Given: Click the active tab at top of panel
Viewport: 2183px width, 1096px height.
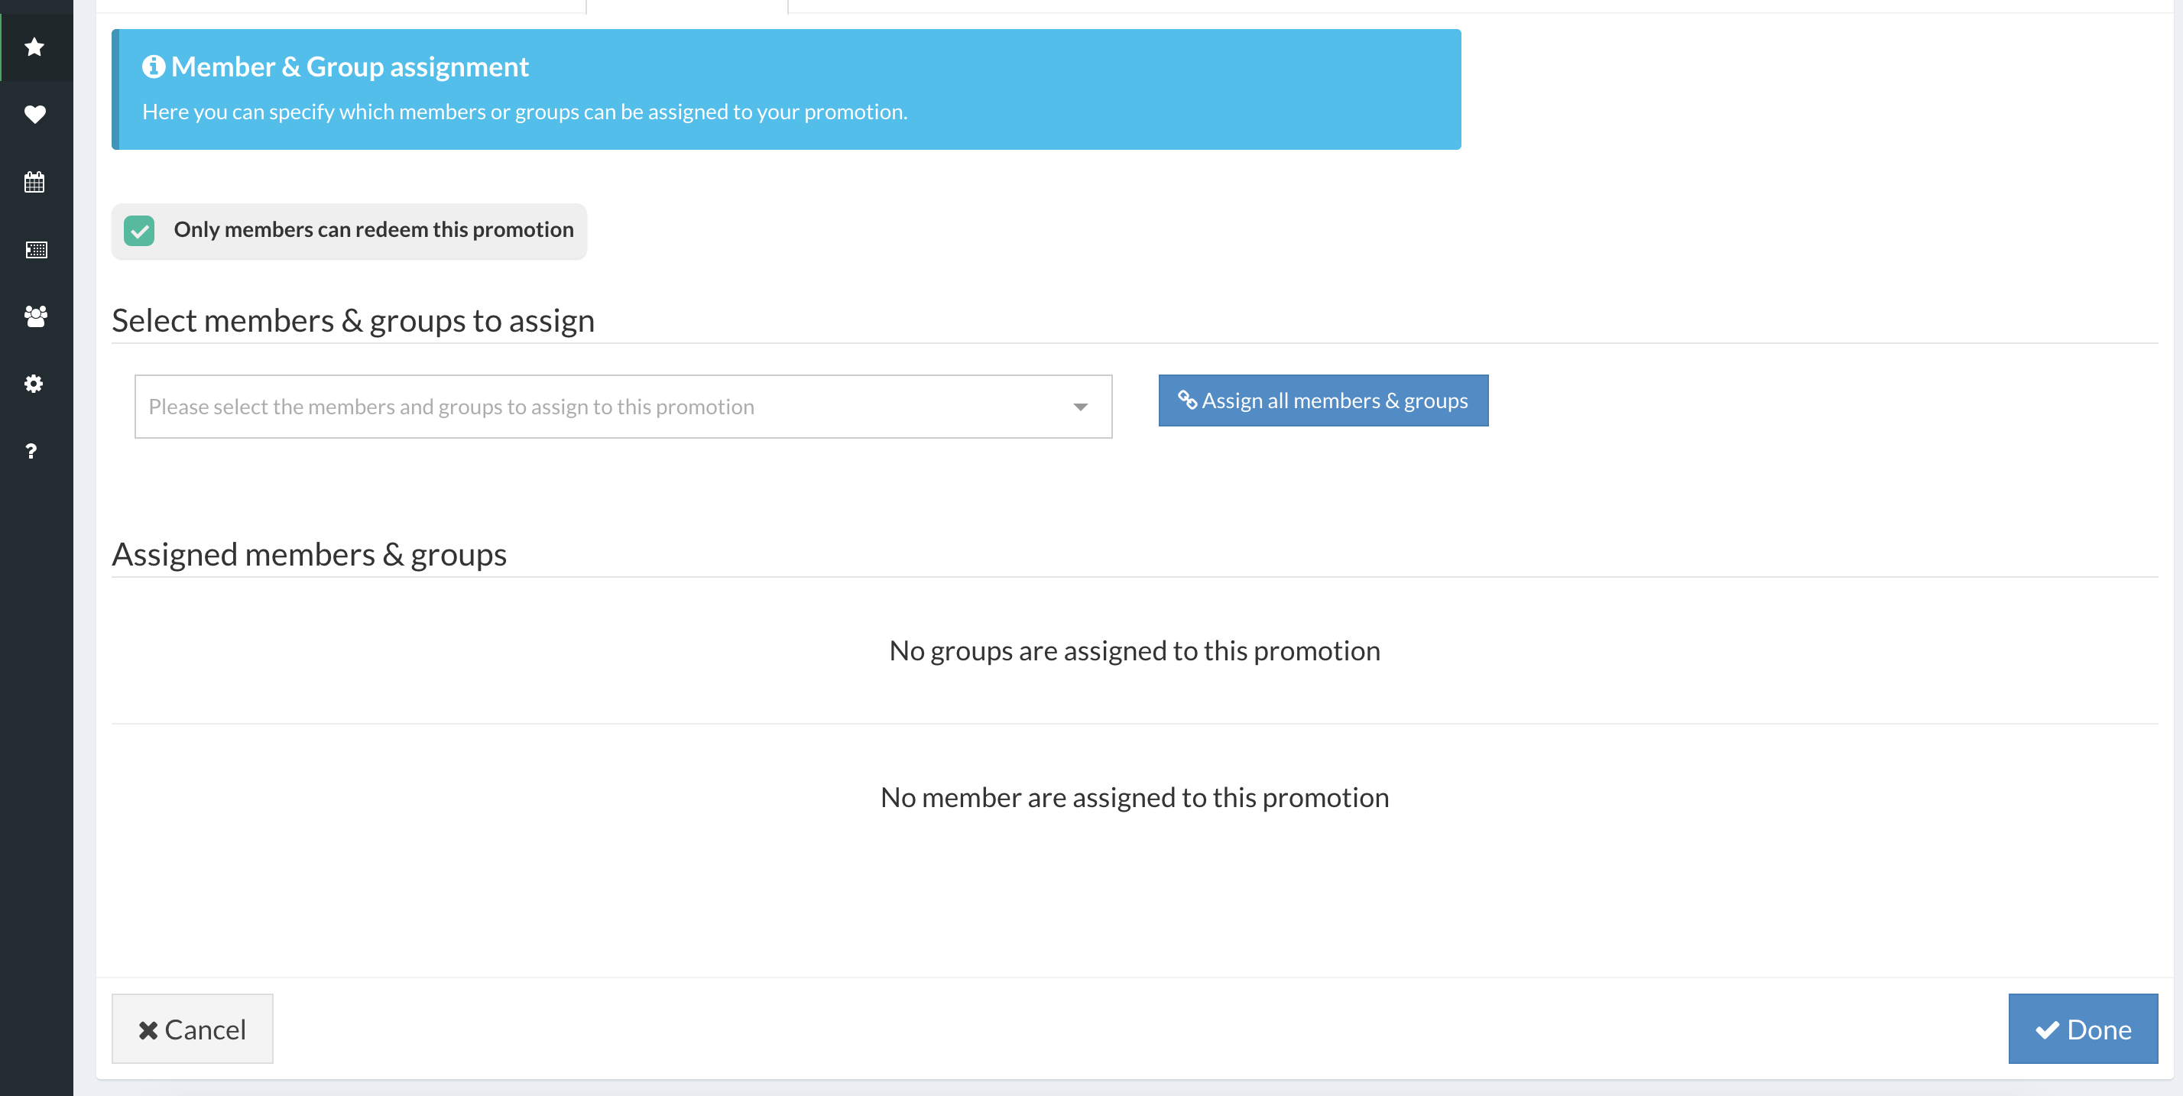Looking at the screenshot, I should point(686,6).
